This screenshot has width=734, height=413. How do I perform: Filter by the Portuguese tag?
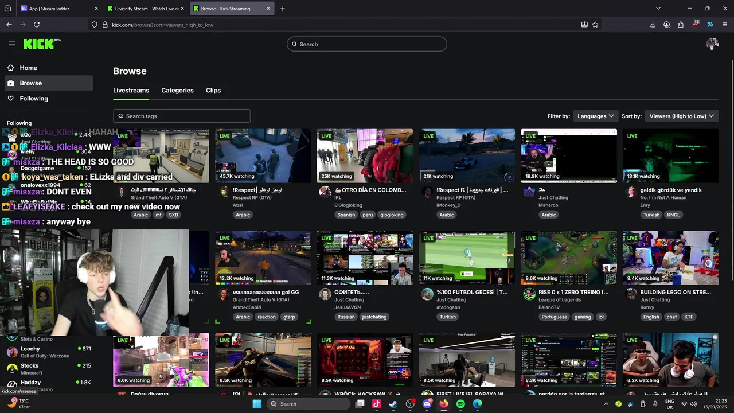(x=554, y=317)
